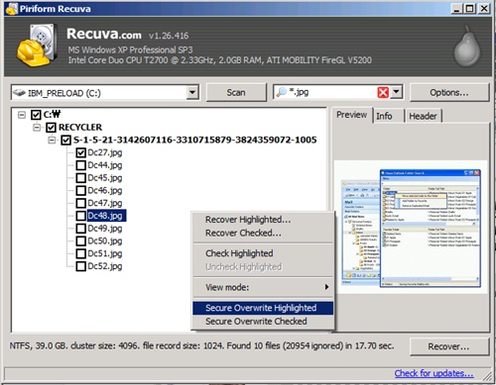496x385 pixels.
Task: Check the Dc52.jpg checkbox
Action: pyautogui.click(x=81, y=266)
